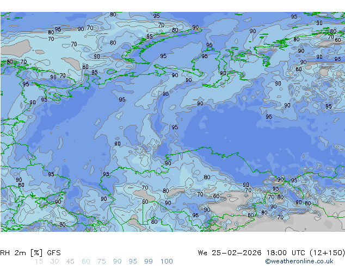Select the legend value 30
The height and width of the screenshot is (266, 345).
click(x=54, y=262)
